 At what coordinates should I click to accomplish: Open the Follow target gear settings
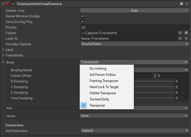pyautogui.click(x=186, y=33)
